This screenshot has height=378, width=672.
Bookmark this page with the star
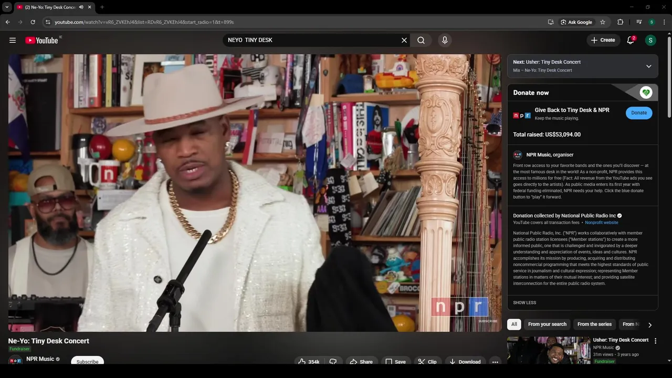coord(603,22)
